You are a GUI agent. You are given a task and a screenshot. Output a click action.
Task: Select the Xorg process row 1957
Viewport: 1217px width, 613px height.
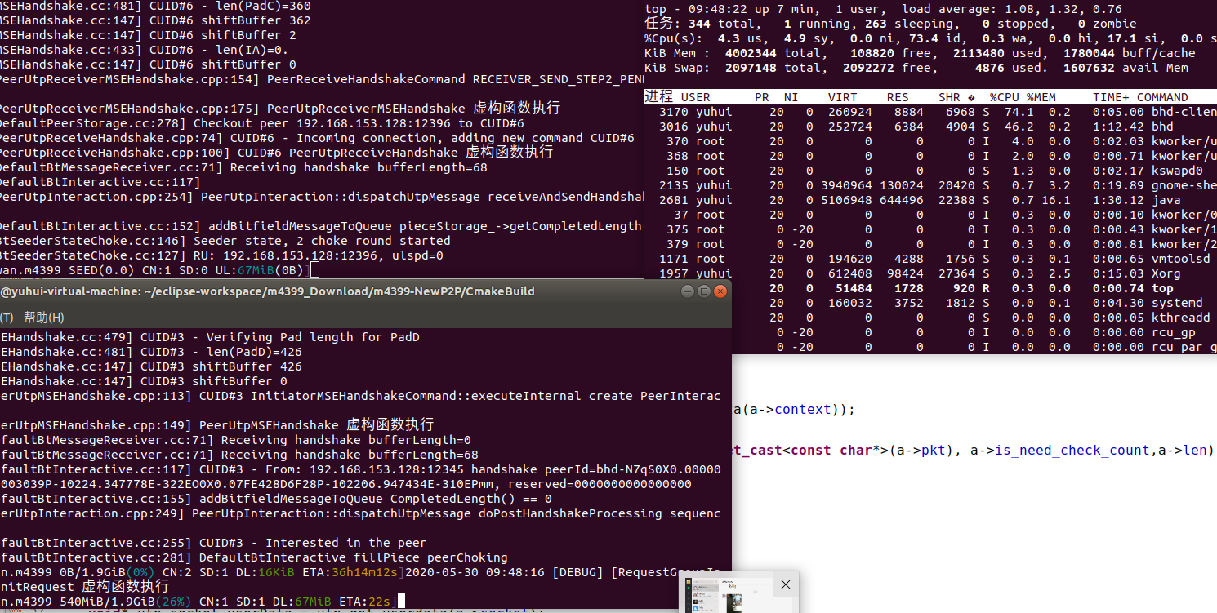click(930, 273)
